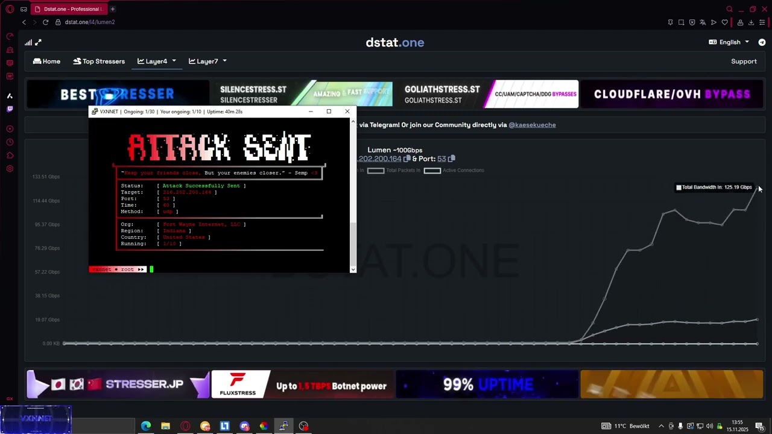Expand the Layer4 dropdown menu
The image size is (772, 434).
pyautogui.click(x=157, y=61)
